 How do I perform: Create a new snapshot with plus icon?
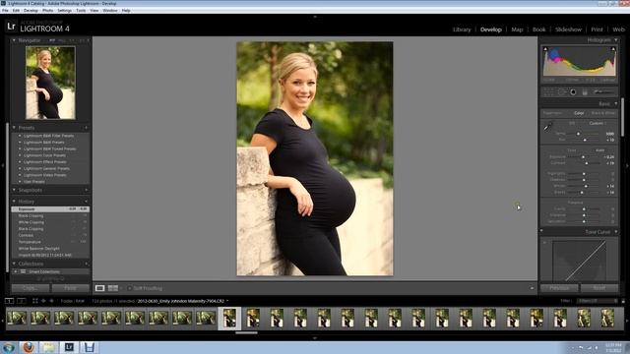click(x=86, y=190)
